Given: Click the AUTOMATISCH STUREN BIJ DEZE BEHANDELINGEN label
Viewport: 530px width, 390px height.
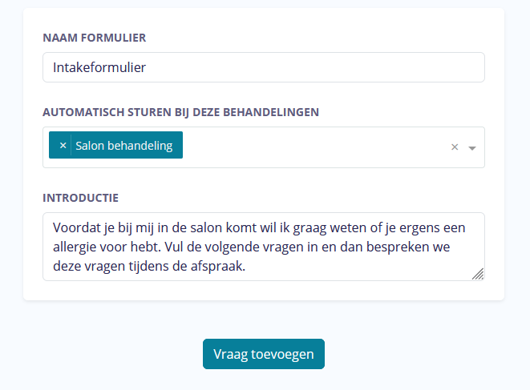Looking at the screenshot, I should [x=180, y=112].
